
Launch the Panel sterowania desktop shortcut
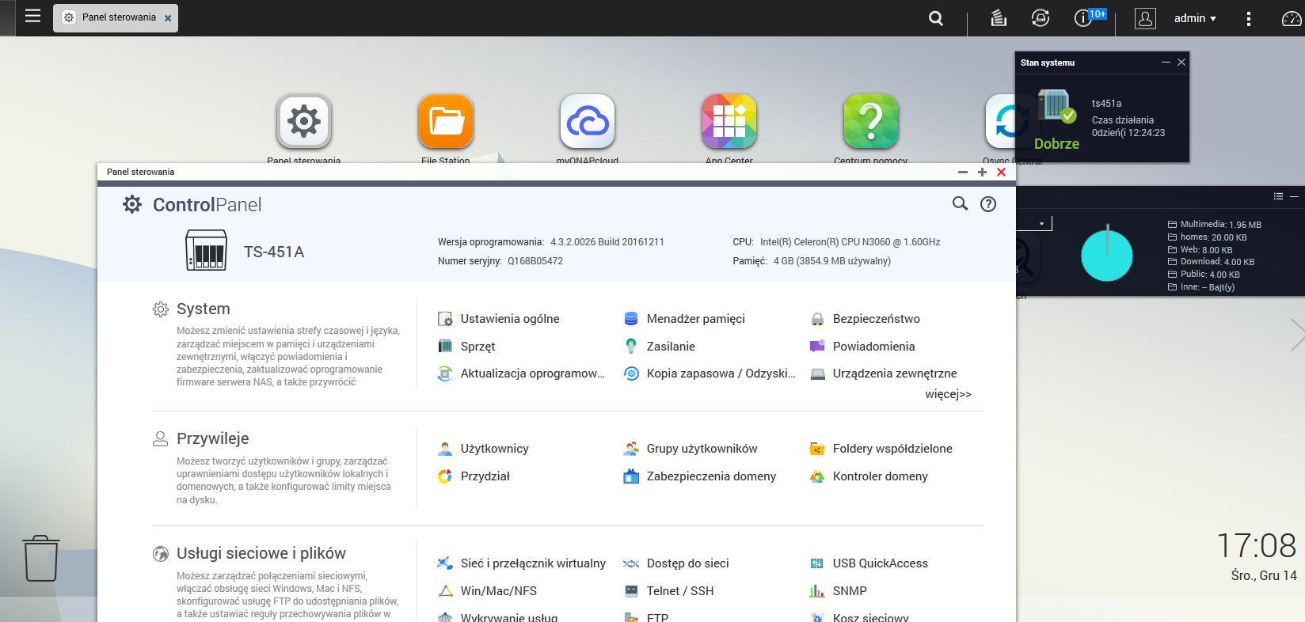(304, 121)
